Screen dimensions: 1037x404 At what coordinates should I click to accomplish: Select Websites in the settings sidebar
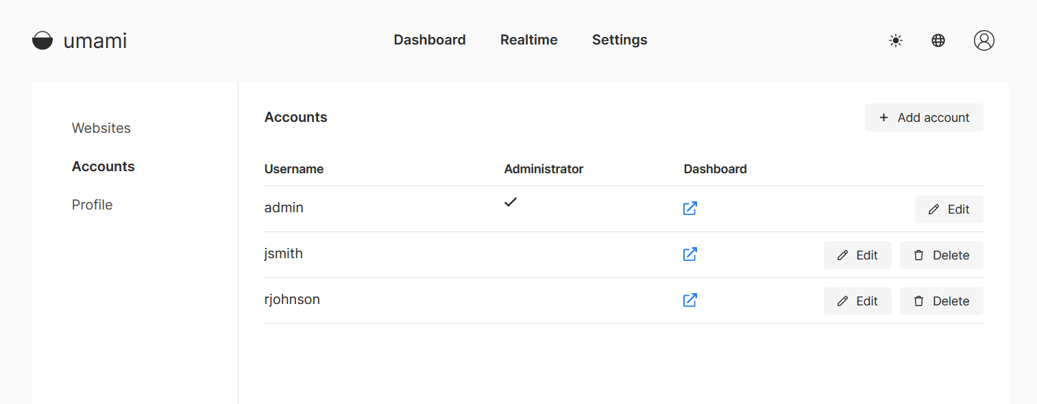tap(101, 128)
